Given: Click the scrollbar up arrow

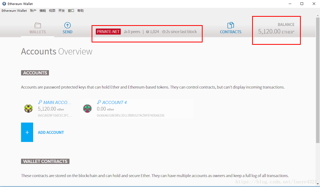Looking at the screenshot, I should click(x=318, y=15).
